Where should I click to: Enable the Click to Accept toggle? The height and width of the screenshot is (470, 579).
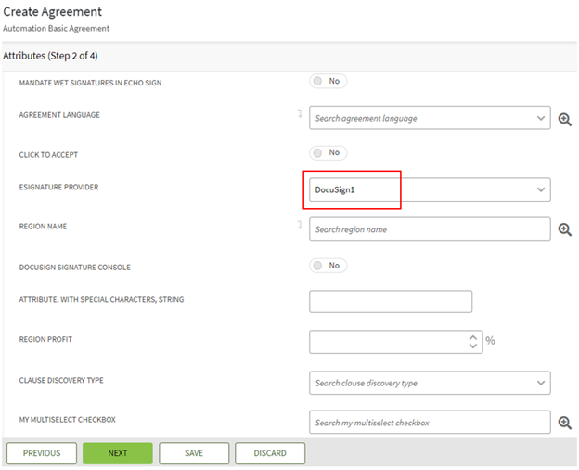coord(328,152)
